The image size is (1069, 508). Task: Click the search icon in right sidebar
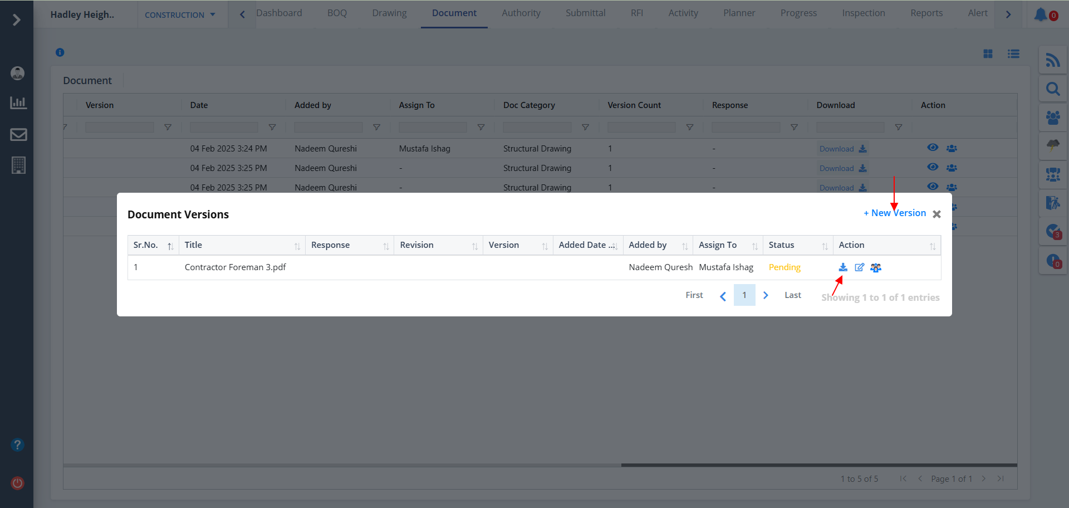coord(1052,89)
